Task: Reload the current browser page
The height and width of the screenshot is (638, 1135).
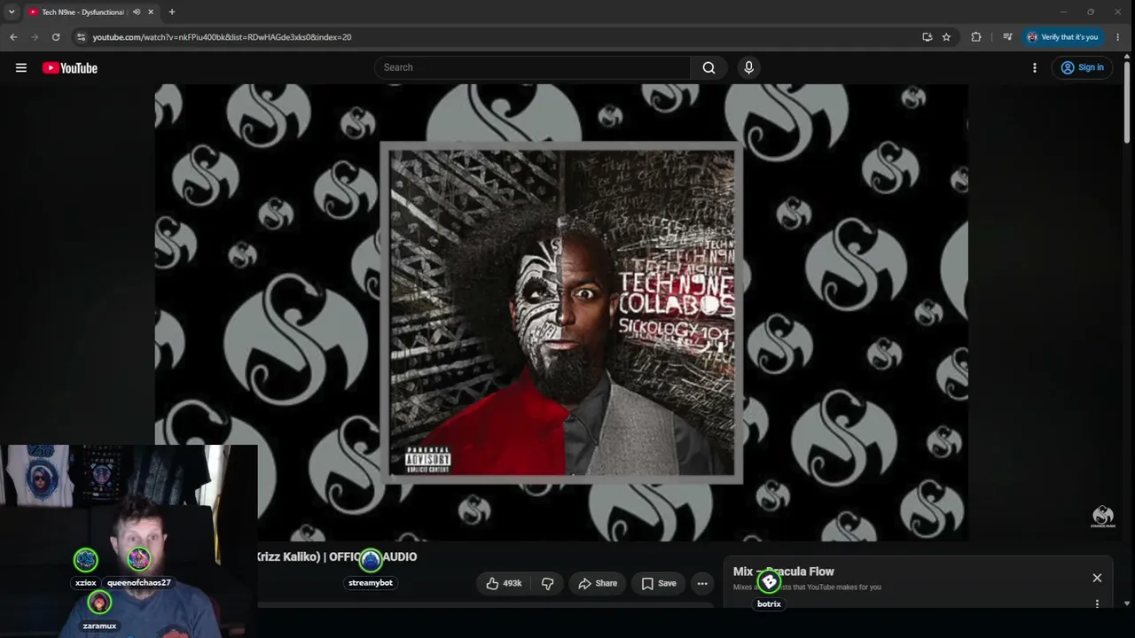Action: (56, 37)
